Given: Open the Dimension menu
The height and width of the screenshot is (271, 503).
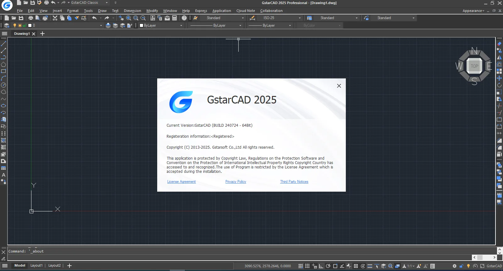Looking at the screenshot, I should [x=132, y=11].
